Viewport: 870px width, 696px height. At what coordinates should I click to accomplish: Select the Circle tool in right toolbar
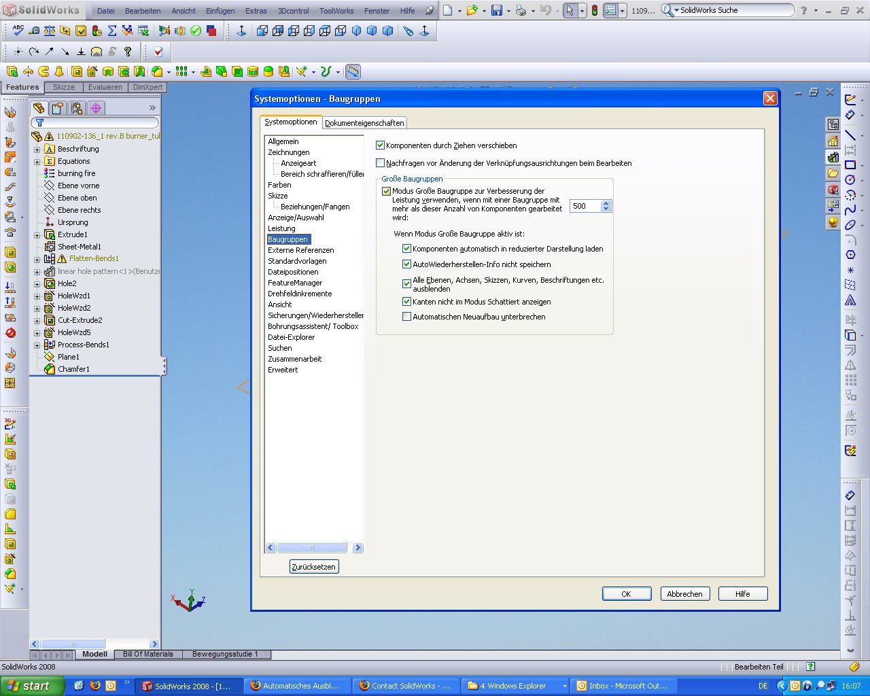[x=850, y=179]
